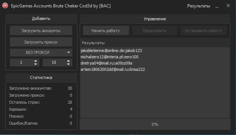Click inside the field showing 1
Viewport: 236px width, 135px height.
click(x=21, y=62)
